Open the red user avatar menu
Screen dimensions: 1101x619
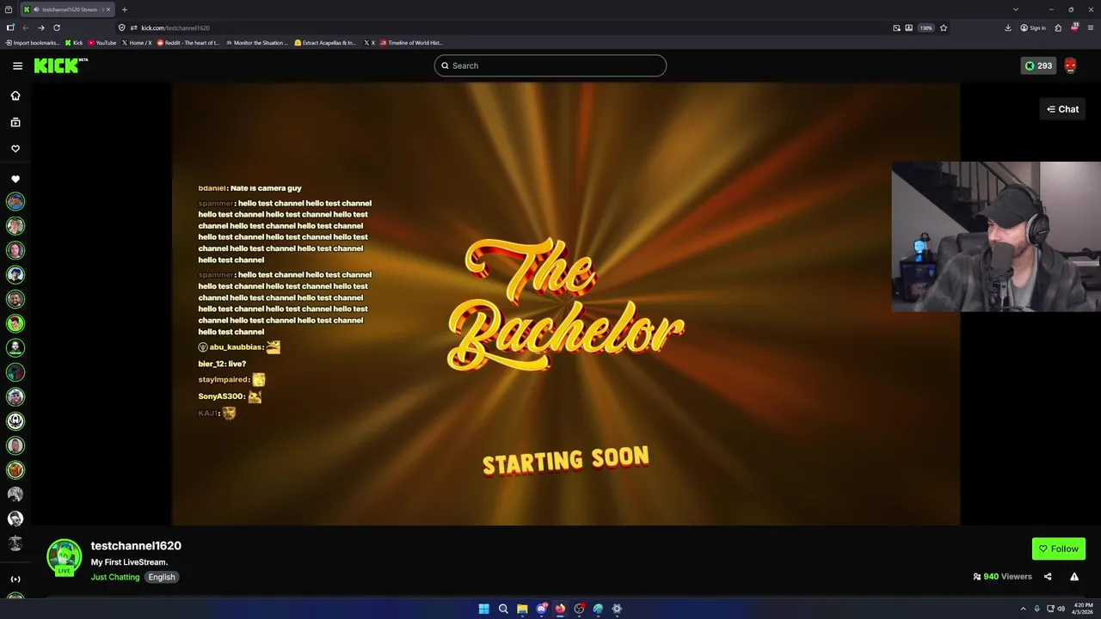[1070, 65]
